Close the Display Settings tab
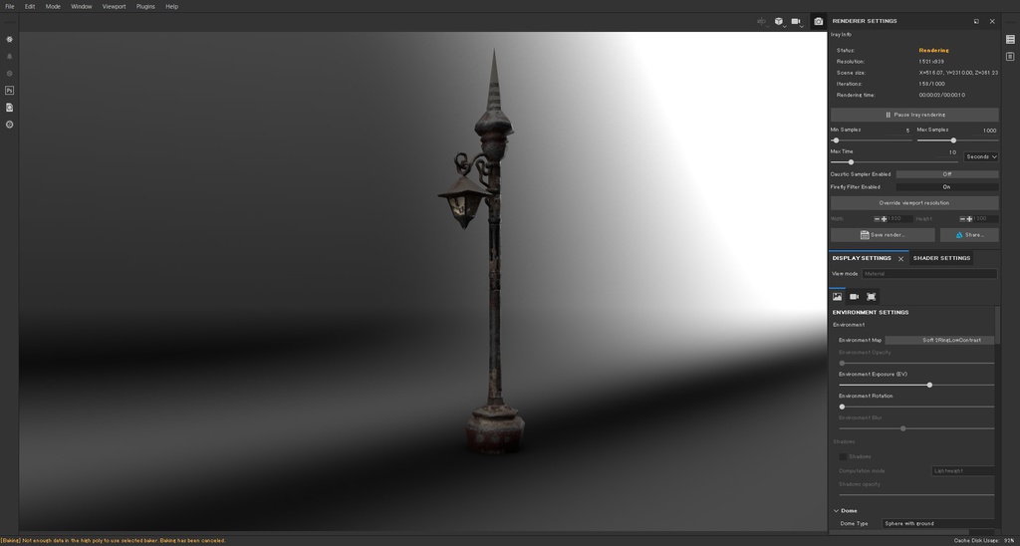 [x=900, y=259]
